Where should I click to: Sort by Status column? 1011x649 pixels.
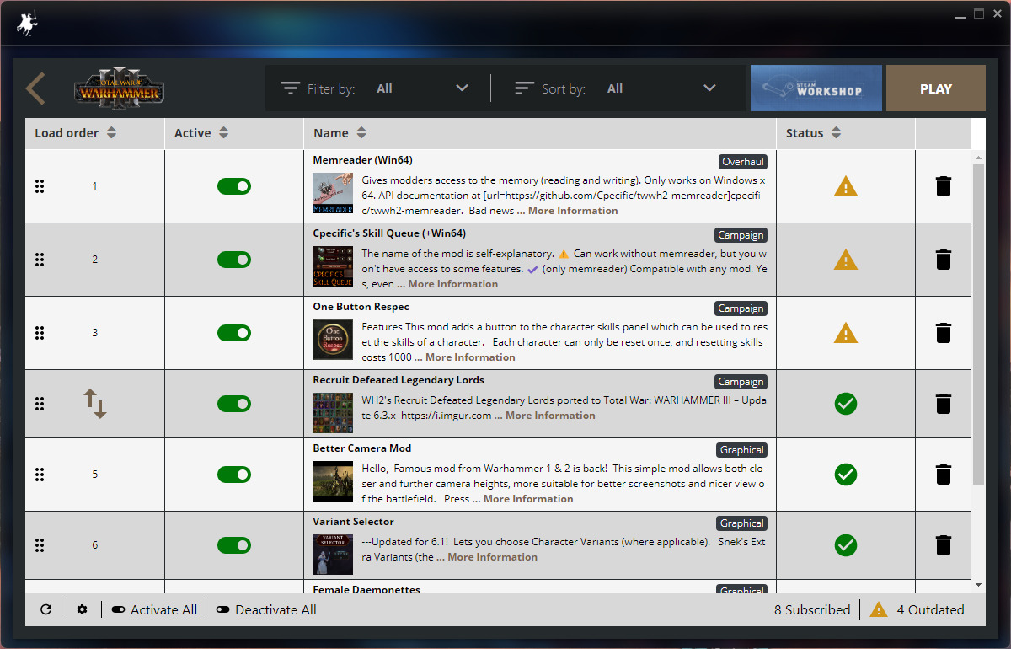coord(813,133)
